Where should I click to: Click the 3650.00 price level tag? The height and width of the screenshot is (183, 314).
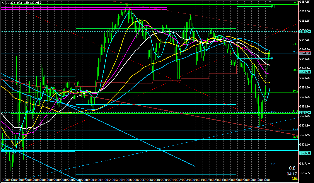tap(305, 31)
